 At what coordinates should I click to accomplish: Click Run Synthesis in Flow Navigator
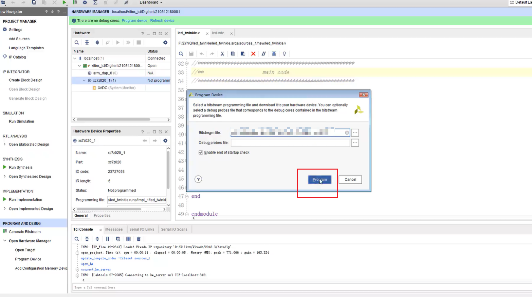[x=21, y=167]
